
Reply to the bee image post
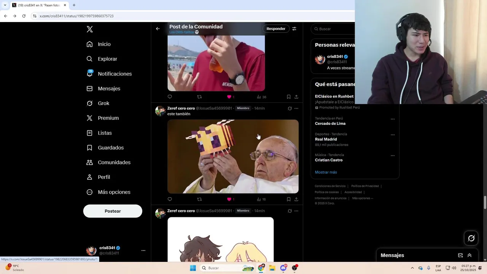click(x=170, y=199)
